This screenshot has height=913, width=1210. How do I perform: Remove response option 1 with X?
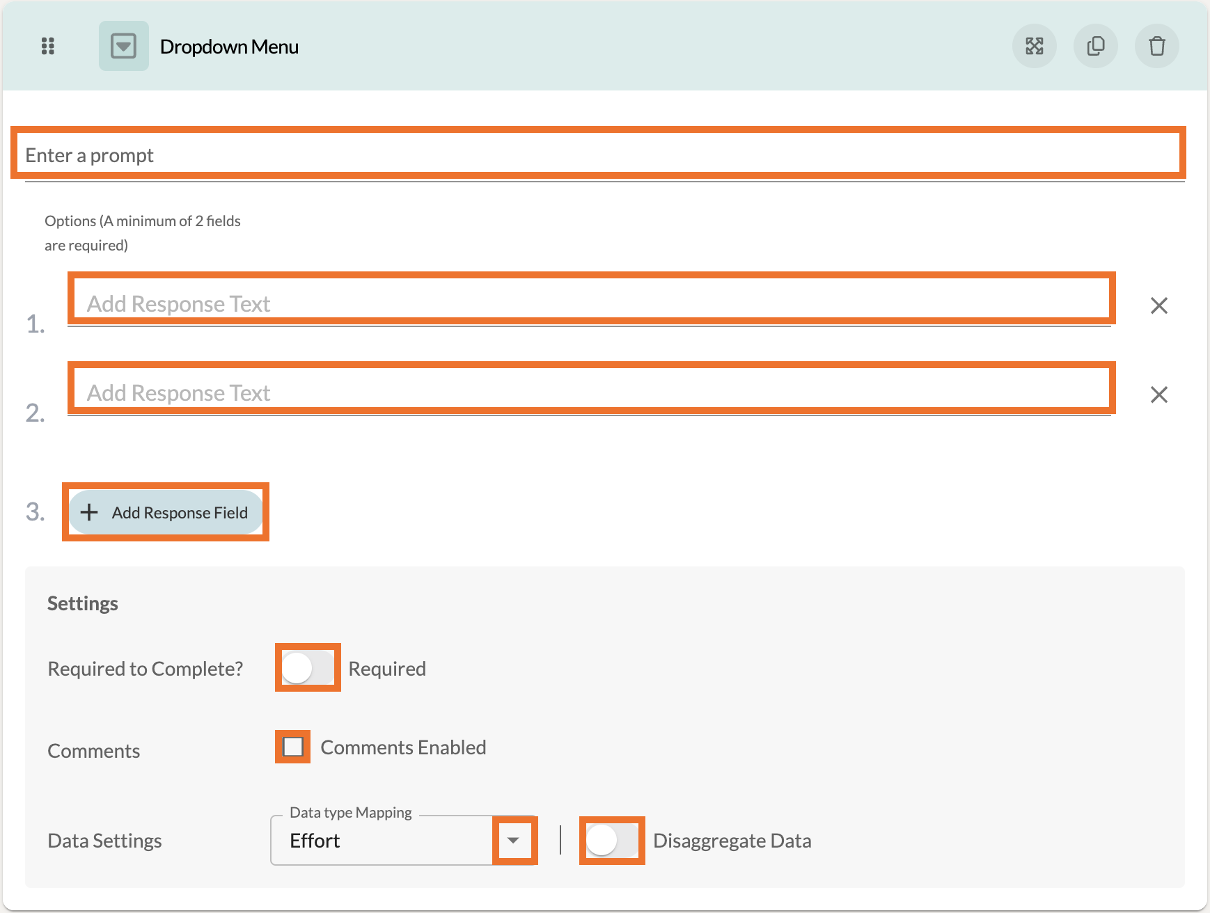click(x=1159, y=305)
